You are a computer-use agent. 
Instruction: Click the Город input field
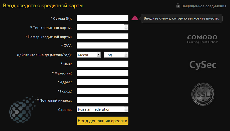[102, 91]
